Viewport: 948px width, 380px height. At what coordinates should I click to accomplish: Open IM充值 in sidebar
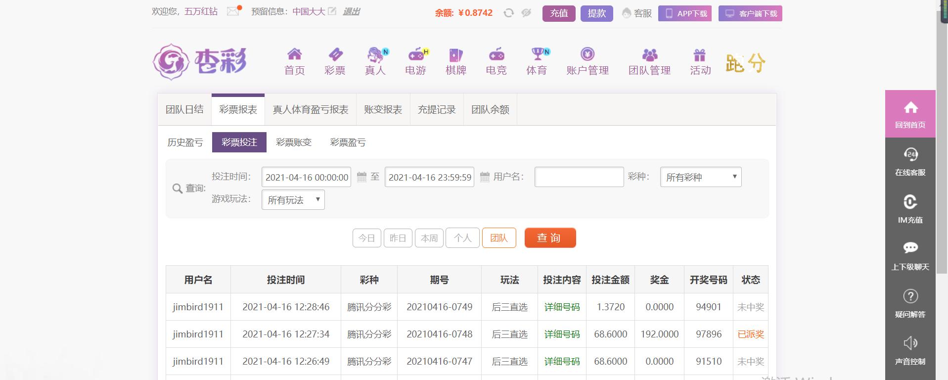click(x=910, y=209)
